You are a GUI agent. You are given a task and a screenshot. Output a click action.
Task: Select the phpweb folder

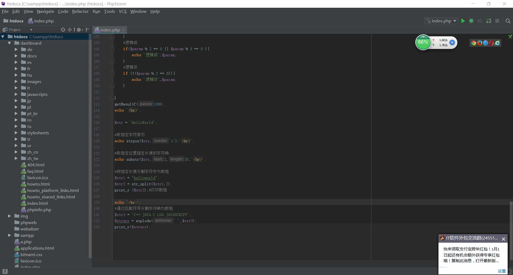pos(28,222)
